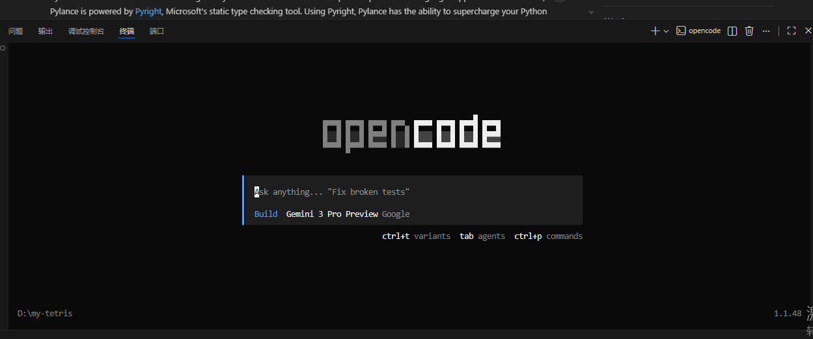The image size is (813, 339).
Task: Click the ctrl+p commands hint
Action: (x=548, y=236)
